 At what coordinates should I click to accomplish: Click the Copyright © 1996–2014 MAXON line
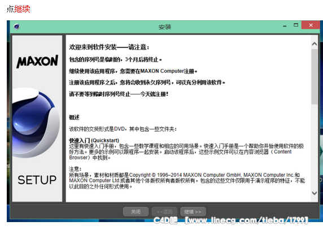point(184,175)
